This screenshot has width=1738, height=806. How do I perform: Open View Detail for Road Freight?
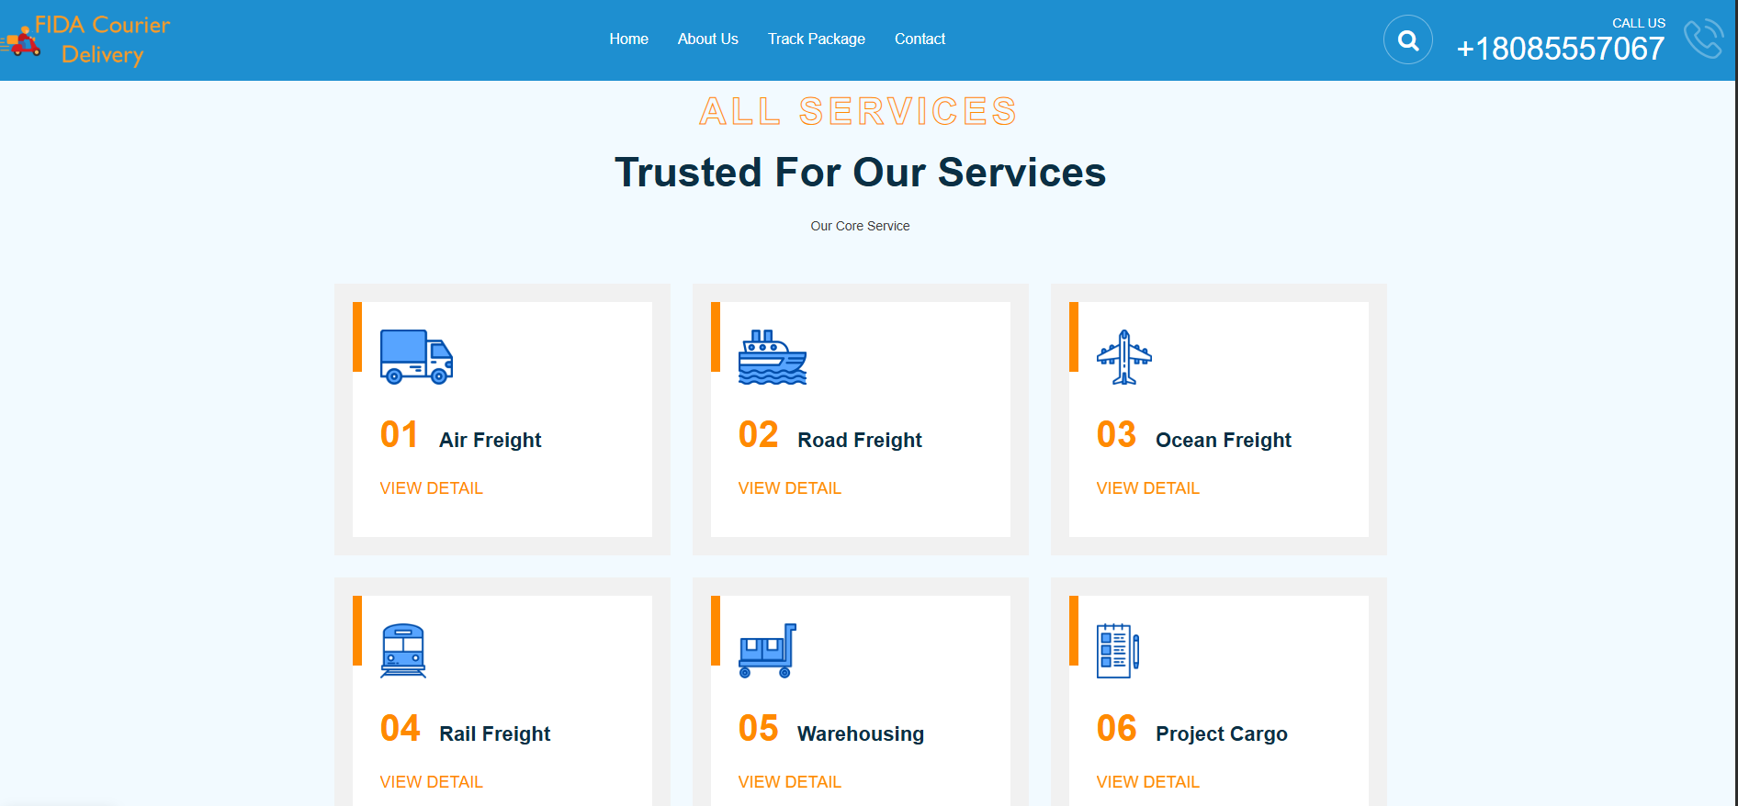pyautogui.click(x=789, y=488)
